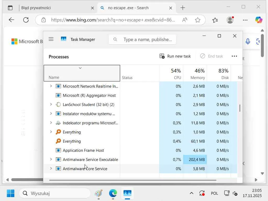Open Edge tab actions menu icon
268x201 pixels.
click(x=10, y=8)
